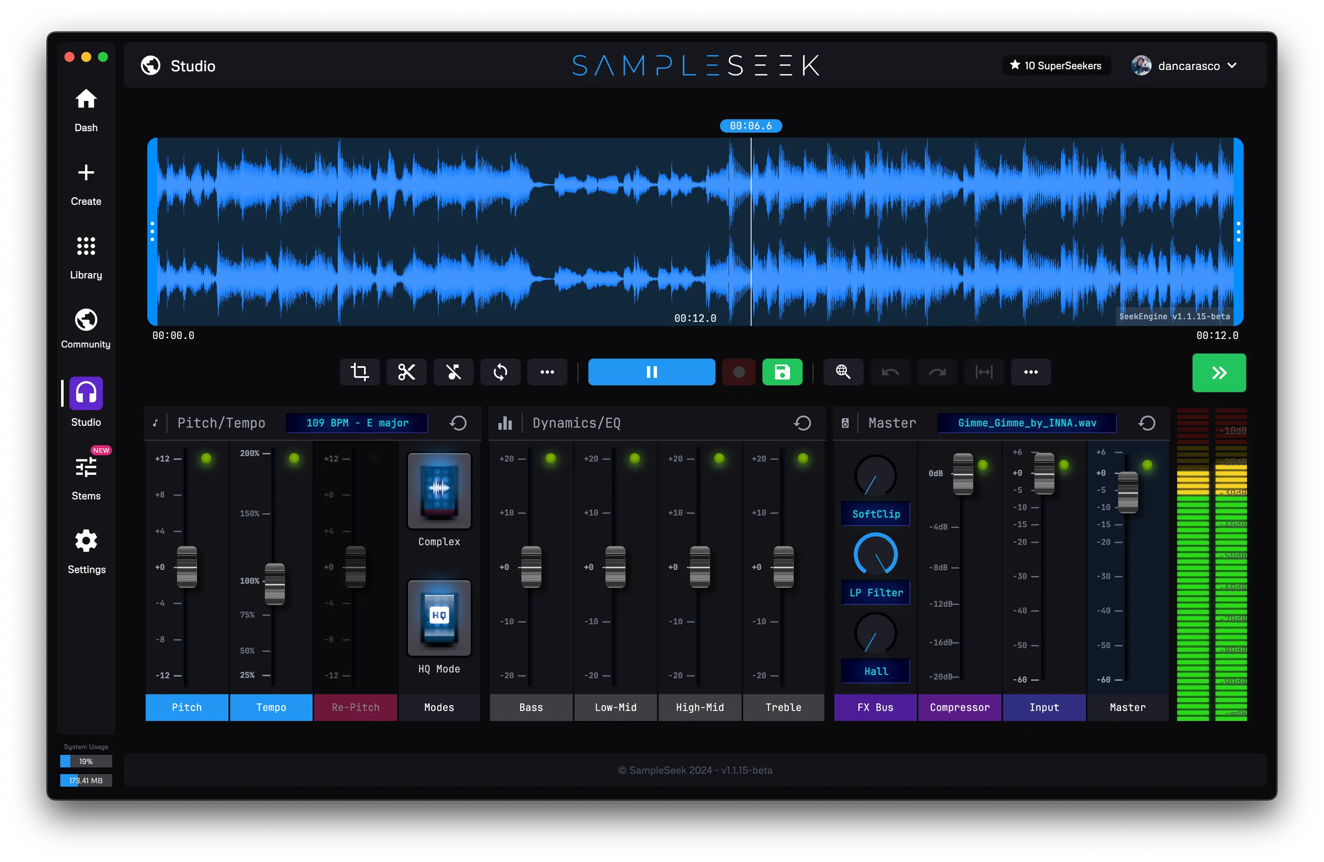Click the Dynamics/EQ bars icon
This screenshot has width=1324, height=862.
505,423
